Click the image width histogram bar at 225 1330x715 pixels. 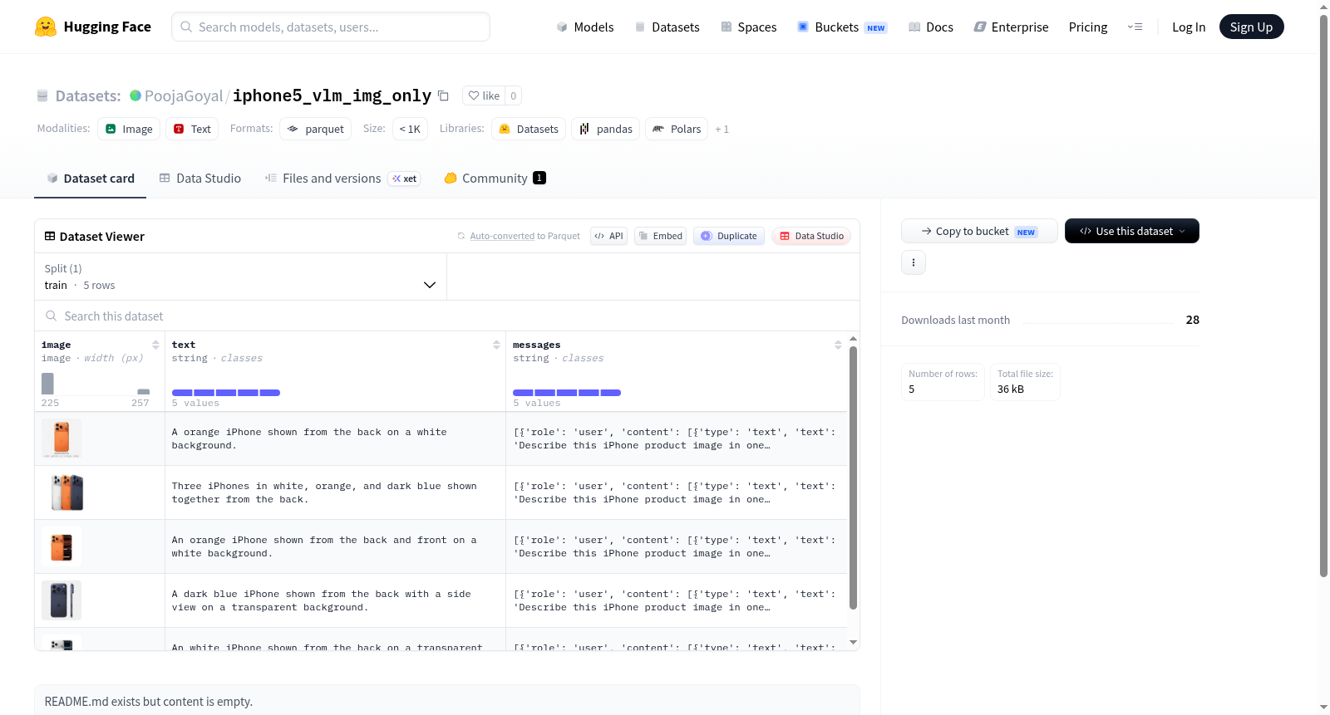47,384
